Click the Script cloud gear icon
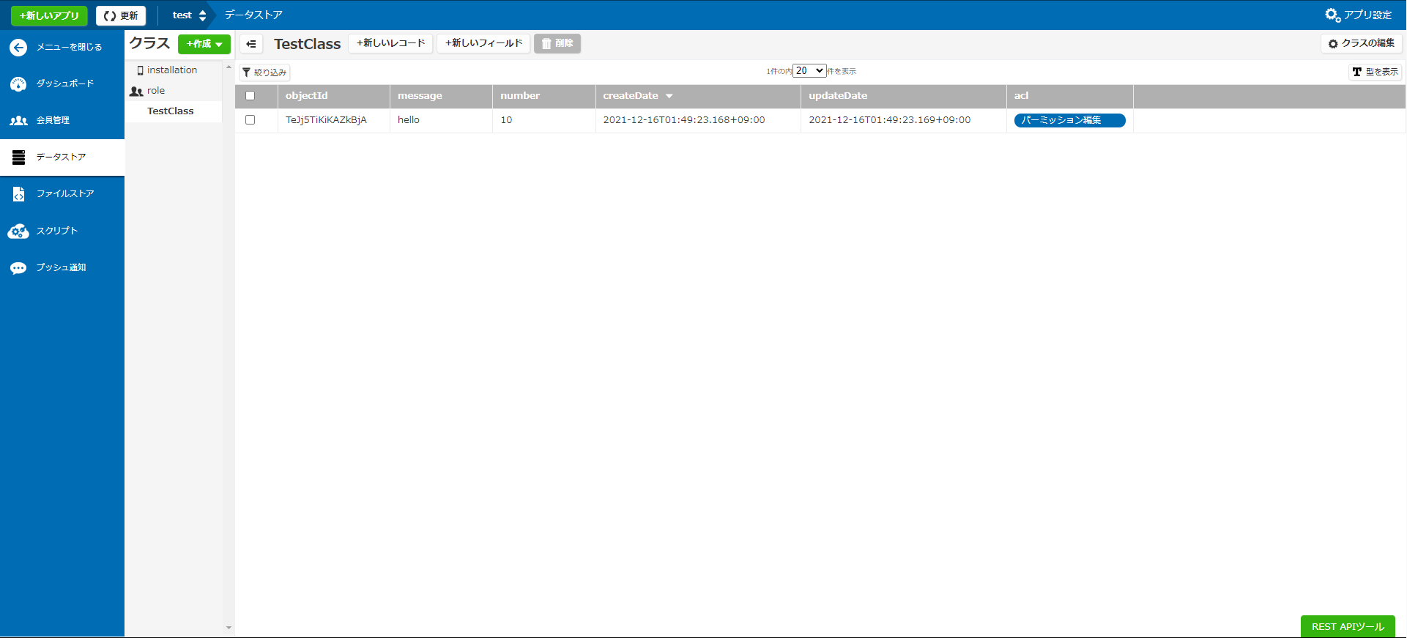The image size is (1407, 638). coord(18,231)
